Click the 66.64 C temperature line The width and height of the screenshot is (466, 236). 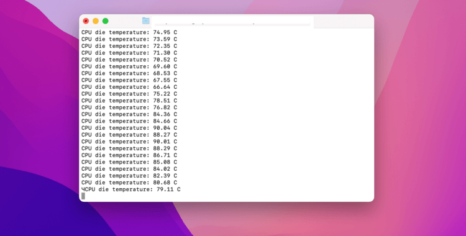coord(129,87)
